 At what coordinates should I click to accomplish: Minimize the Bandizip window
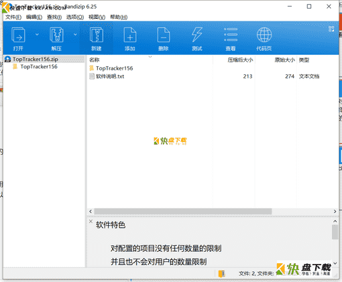coord(290,7)
